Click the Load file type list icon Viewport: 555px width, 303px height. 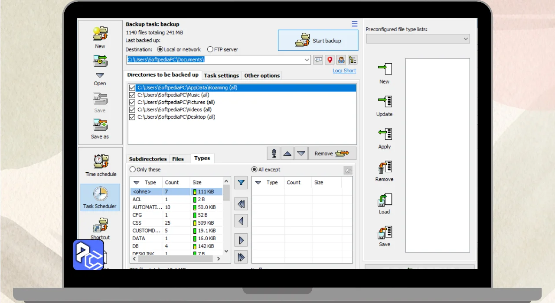(385, 200)
